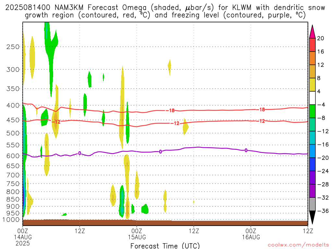
Task: Click the "00Z 15AUG" time label
Action: click(137, 234)
